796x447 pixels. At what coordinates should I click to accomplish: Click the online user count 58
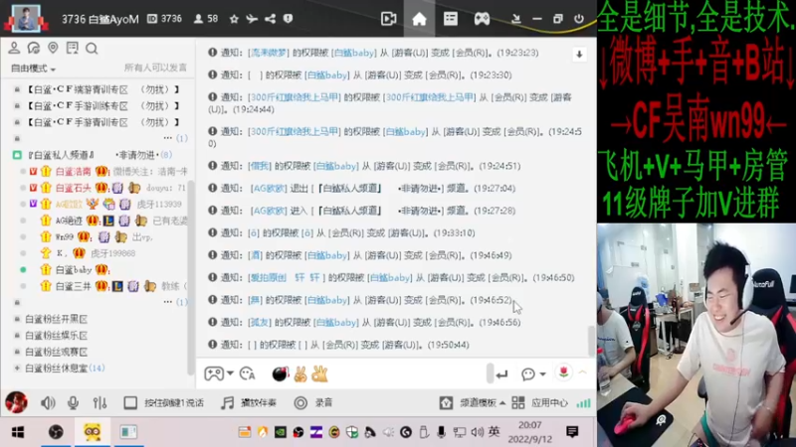[206, 19]
